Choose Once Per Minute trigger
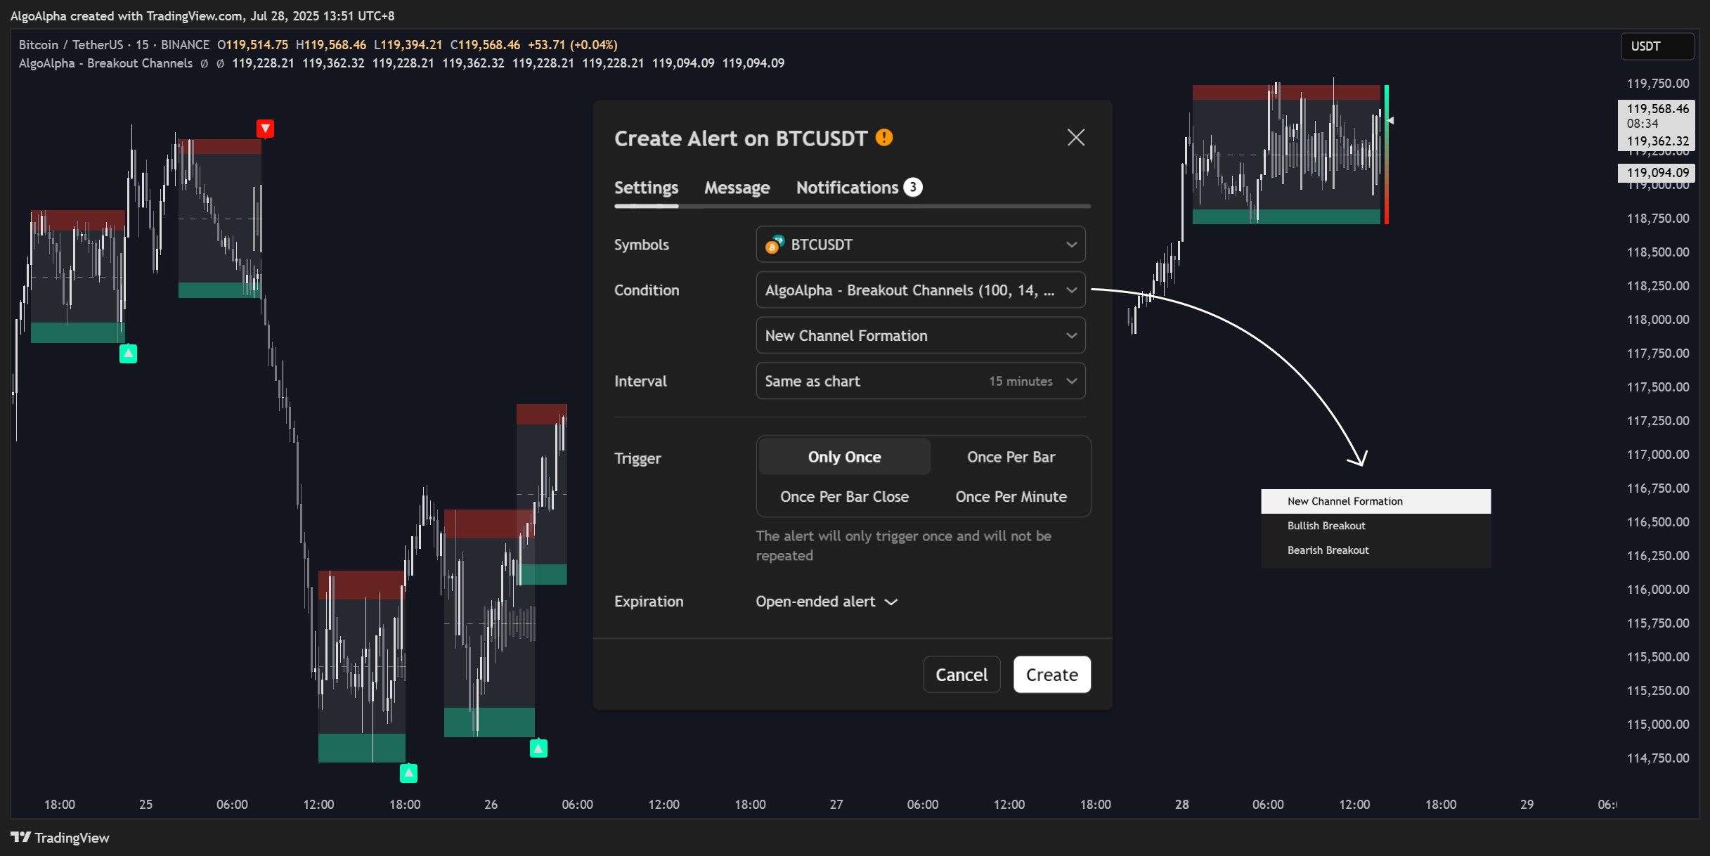1710x856 pixels. point(1011,497)
